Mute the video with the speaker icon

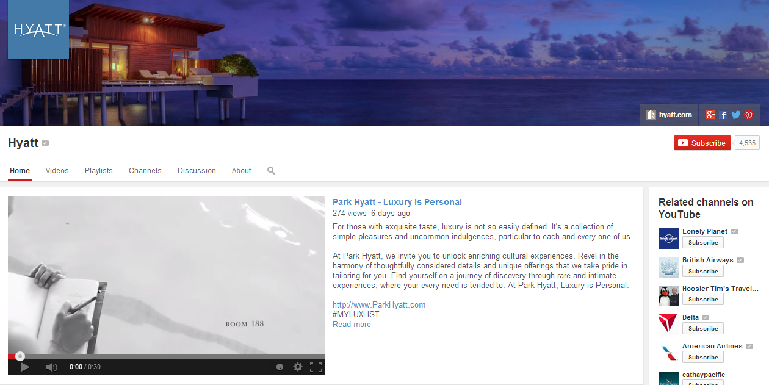click(x=52, y=367)
